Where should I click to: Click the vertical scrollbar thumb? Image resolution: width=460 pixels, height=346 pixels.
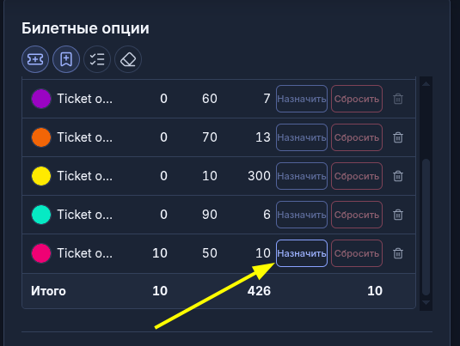click(x=426, y=227)
